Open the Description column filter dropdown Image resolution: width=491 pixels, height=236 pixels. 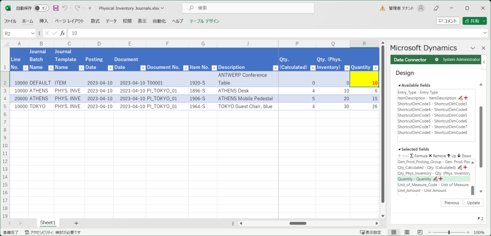click(275, 68)
